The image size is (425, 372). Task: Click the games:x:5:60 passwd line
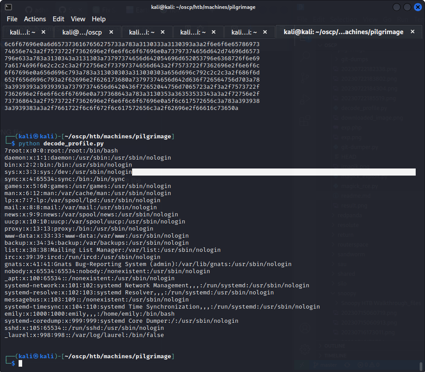(x=88, y=186)
